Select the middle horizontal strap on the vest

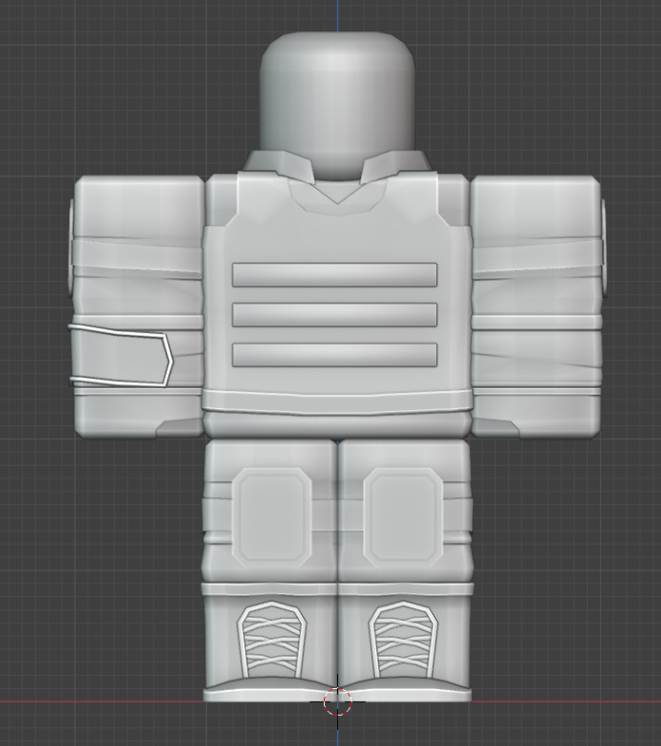point(334,314)
